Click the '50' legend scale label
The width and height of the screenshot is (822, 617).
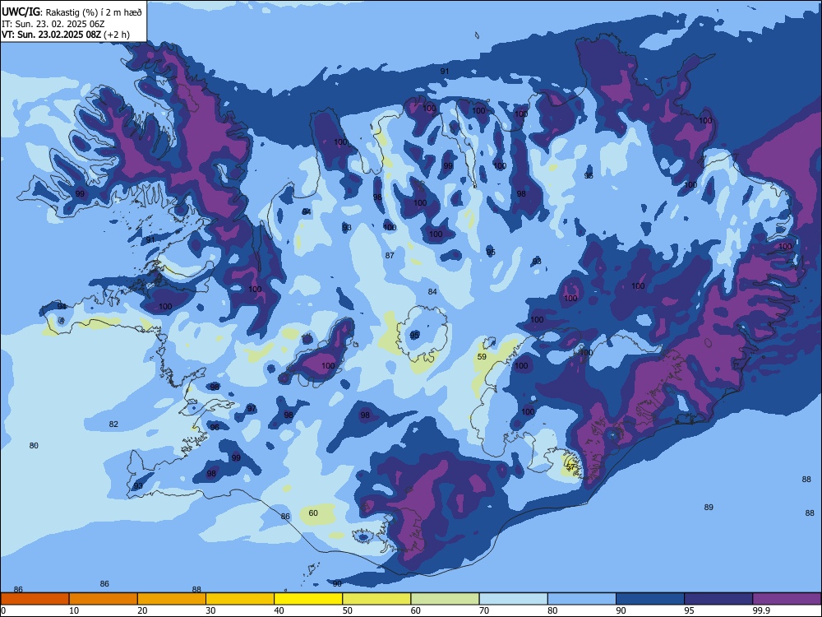click(347, 610)
